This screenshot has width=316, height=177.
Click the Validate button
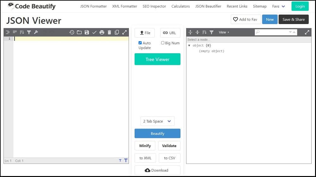[169, 146]
